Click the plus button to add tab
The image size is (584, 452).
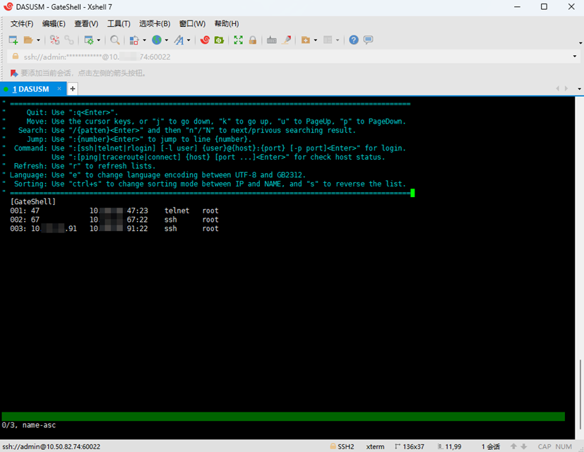tap(72, 89)
